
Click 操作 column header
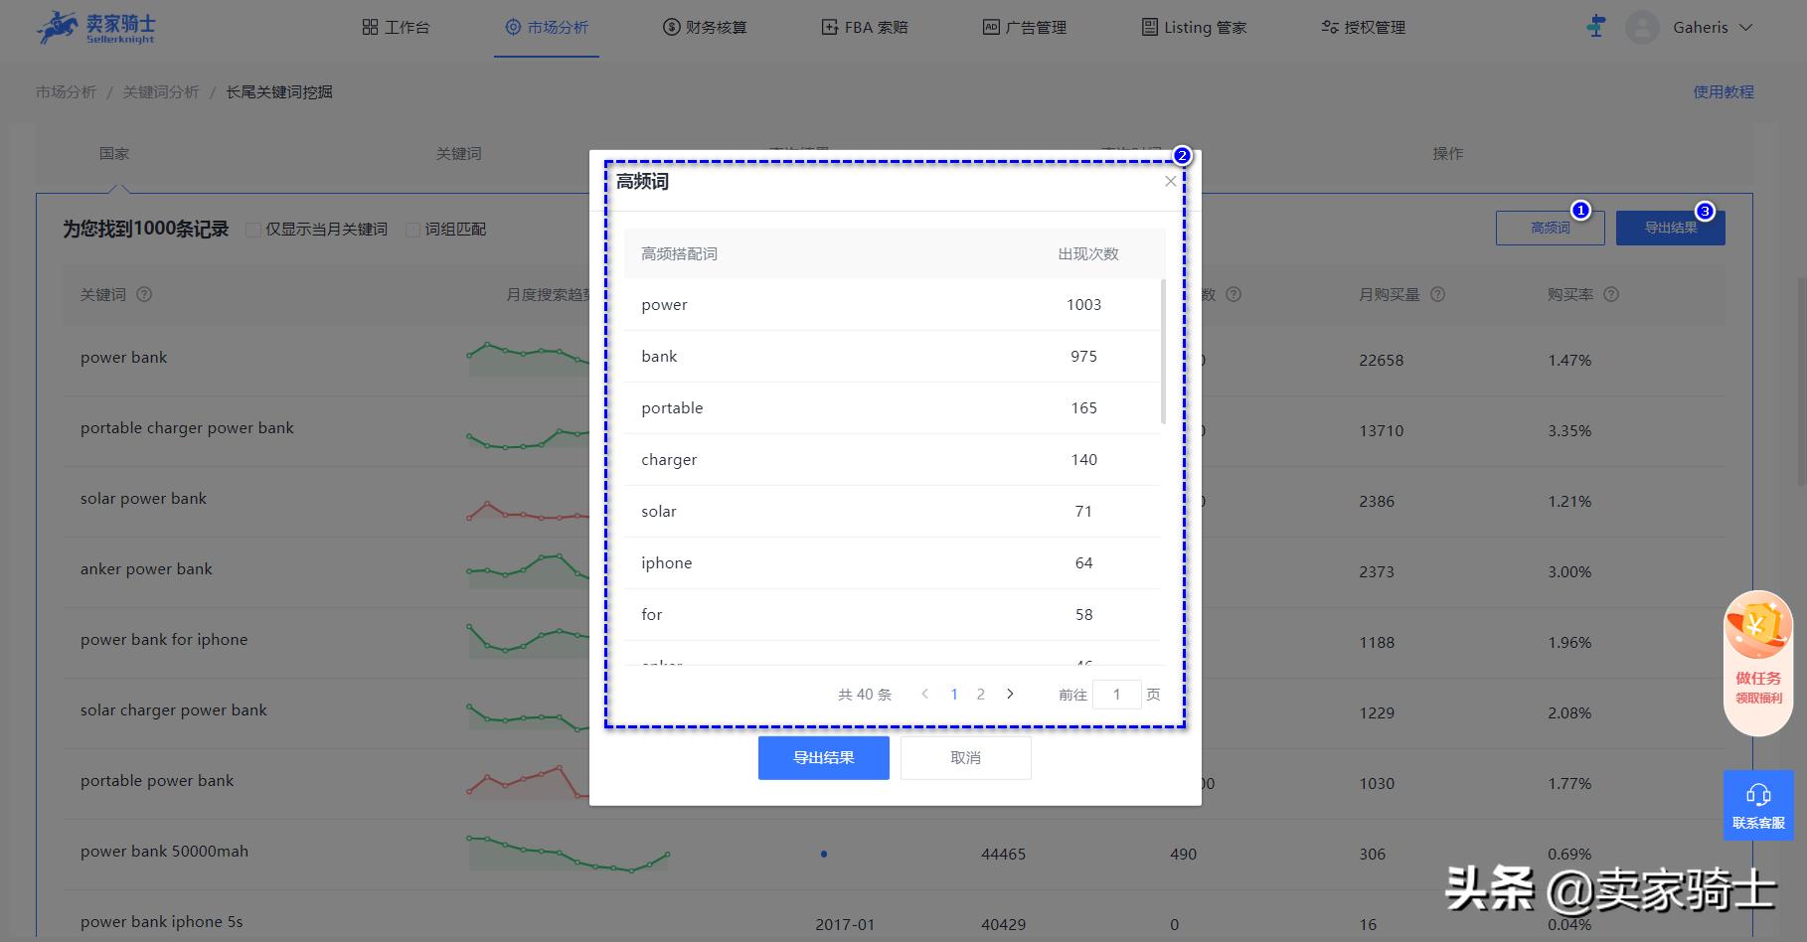(x=1447, y=153)
